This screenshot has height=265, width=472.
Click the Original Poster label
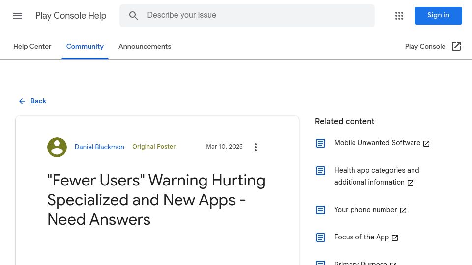click(154, 147)
